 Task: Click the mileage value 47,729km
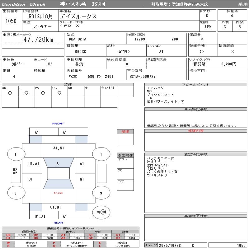(38, 40)
